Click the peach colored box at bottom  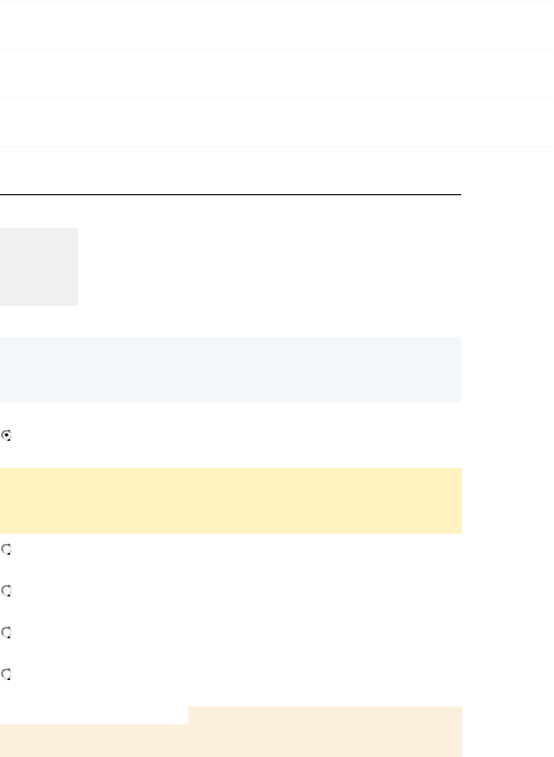coord(231,741)
